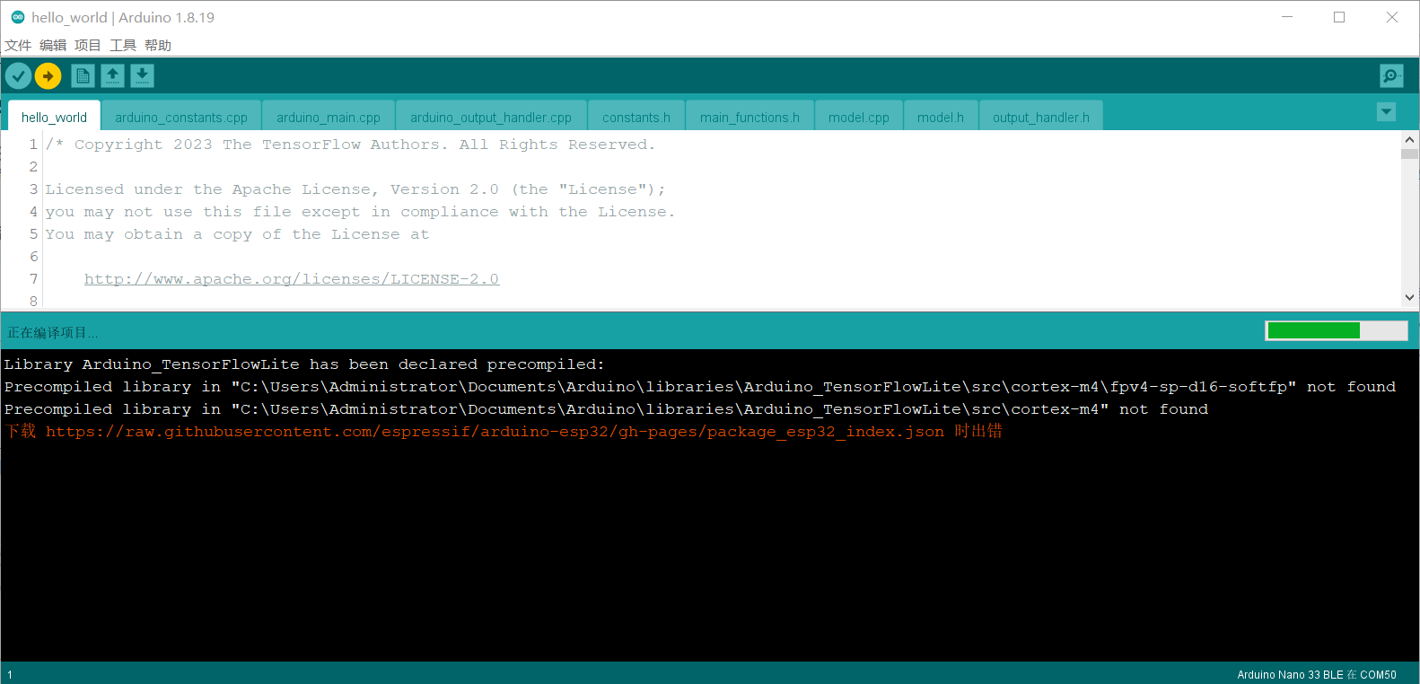1420x684 pixels.
Task: Click line 'Licensed under the Apache License'
Action: point(355,189)
